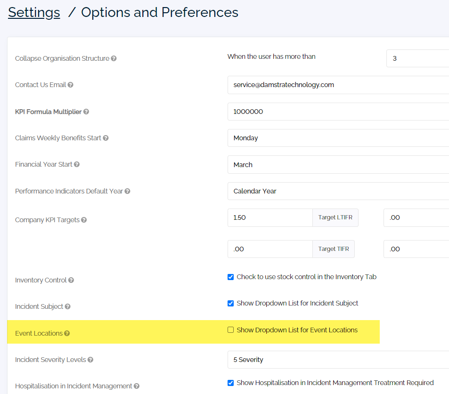This screenshot has height=394, width=449.
Task: Click the KPI Formula Multiplier field with 1000000
Action: tap(338, 112)
